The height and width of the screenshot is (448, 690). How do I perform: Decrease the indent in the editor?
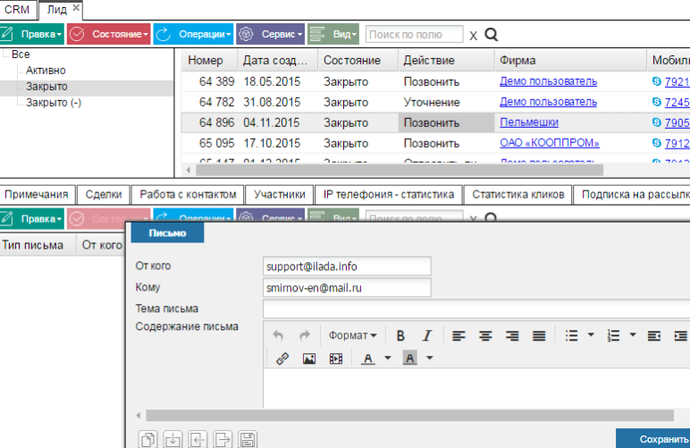coord(654,336)
